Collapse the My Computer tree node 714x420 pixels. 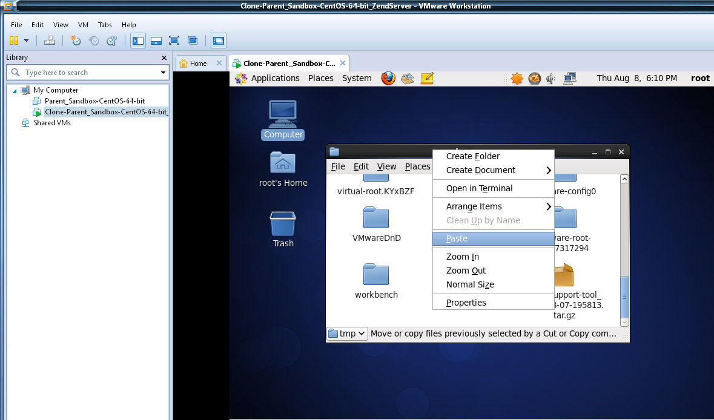point(14,91)
